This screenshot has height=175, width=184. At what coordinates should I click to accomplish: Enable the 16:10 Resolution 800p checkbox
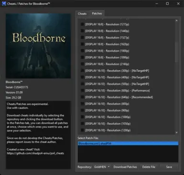82,104
